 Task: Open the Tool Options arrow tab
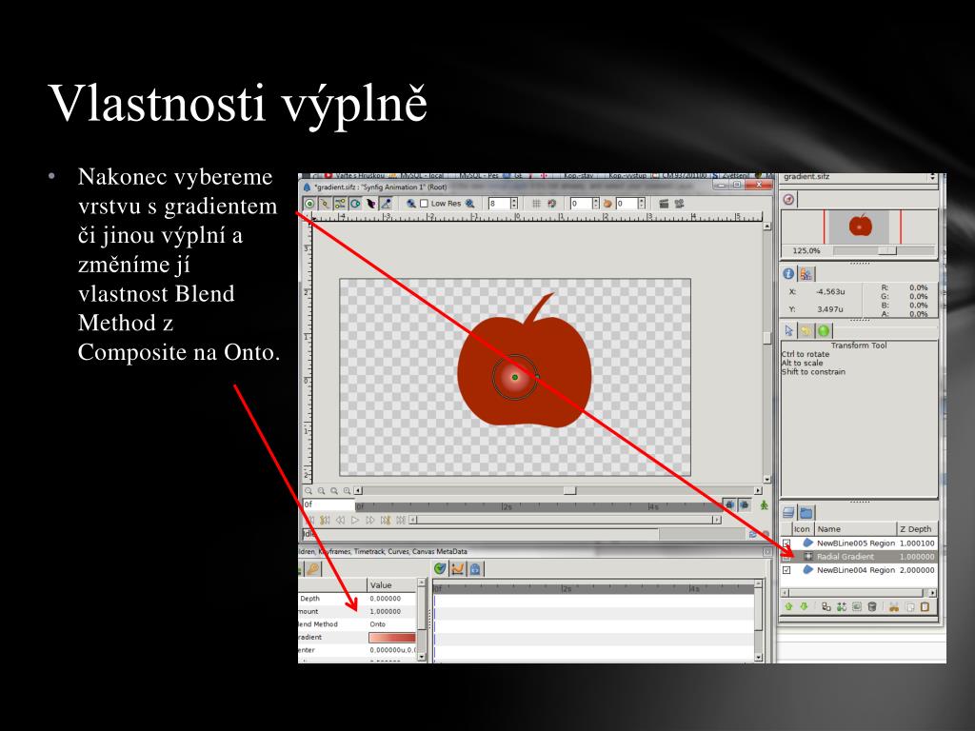(x=789, y=330)
